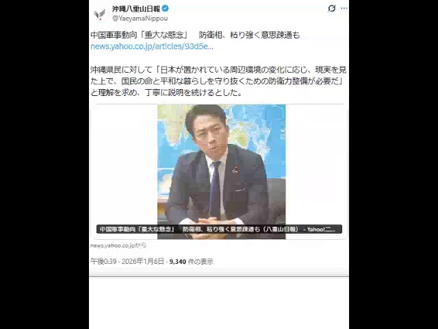Image resolution: width=438 pixels, height=329 pixels.
Task: Open the 沖縄八重山日報 account name
Action: pos(136,9)
